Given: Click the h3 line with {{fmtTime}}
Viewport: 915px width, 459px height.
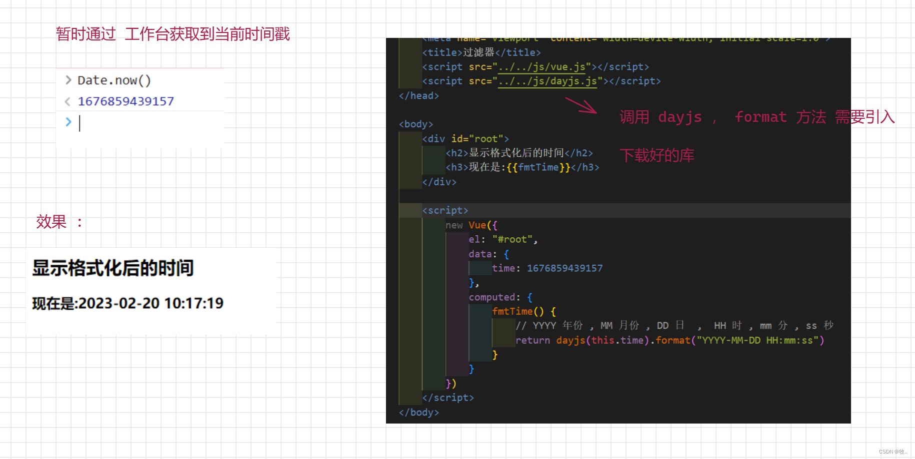Looking at the screenshot, I should point(522,167).
